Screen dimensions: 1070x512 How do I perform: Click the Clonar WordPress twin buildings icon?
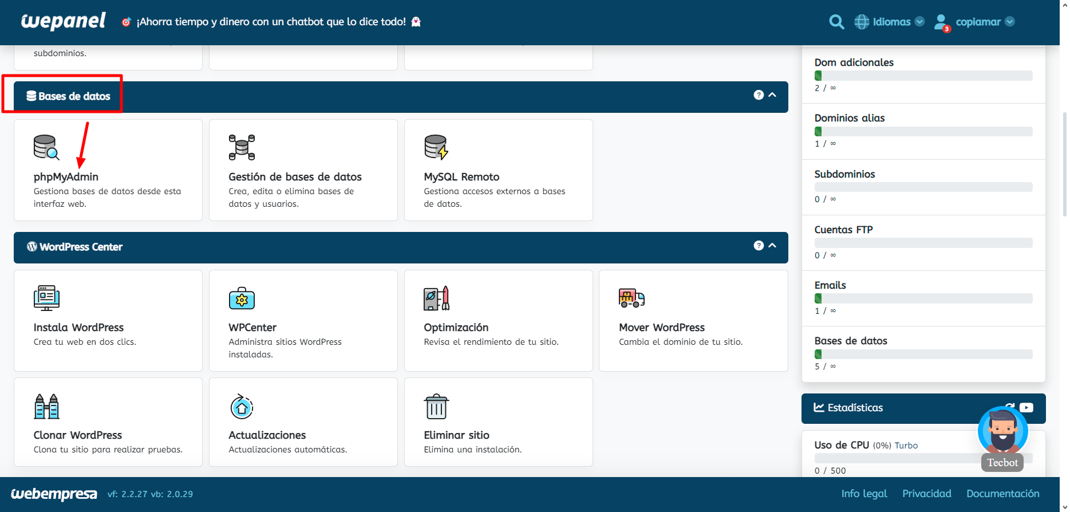(x=46, y=406)
